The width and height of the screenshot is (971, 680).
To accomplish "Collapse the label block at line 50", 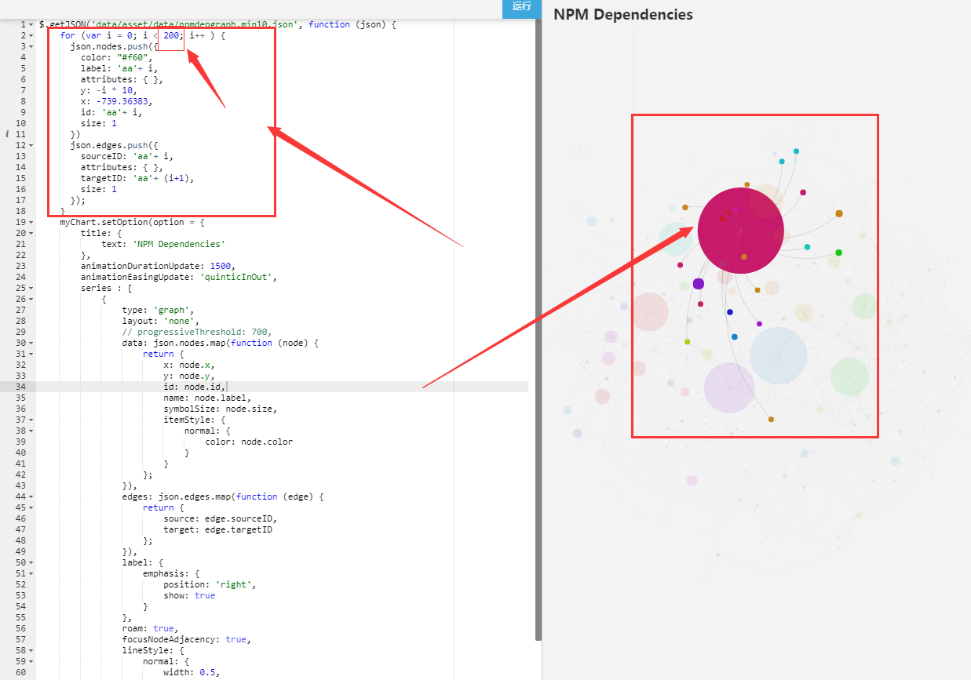I will [x=31, y=562].
